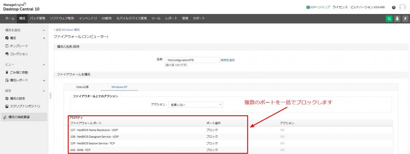Click the 説明を追加 link
The width and height of the screenshot is (410, 154).
coord(228,60)
